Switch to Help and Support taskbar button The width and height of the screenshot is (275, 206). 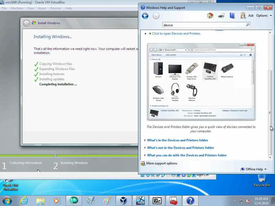click(x=190, y=201)
